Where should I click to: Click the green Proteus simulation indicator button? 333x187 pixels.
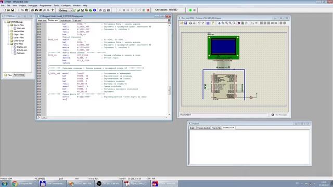tap(190, 10)
